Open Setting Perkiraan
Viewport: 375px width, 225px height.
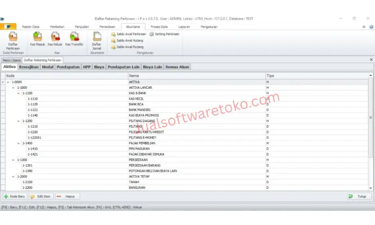[164, 34]
